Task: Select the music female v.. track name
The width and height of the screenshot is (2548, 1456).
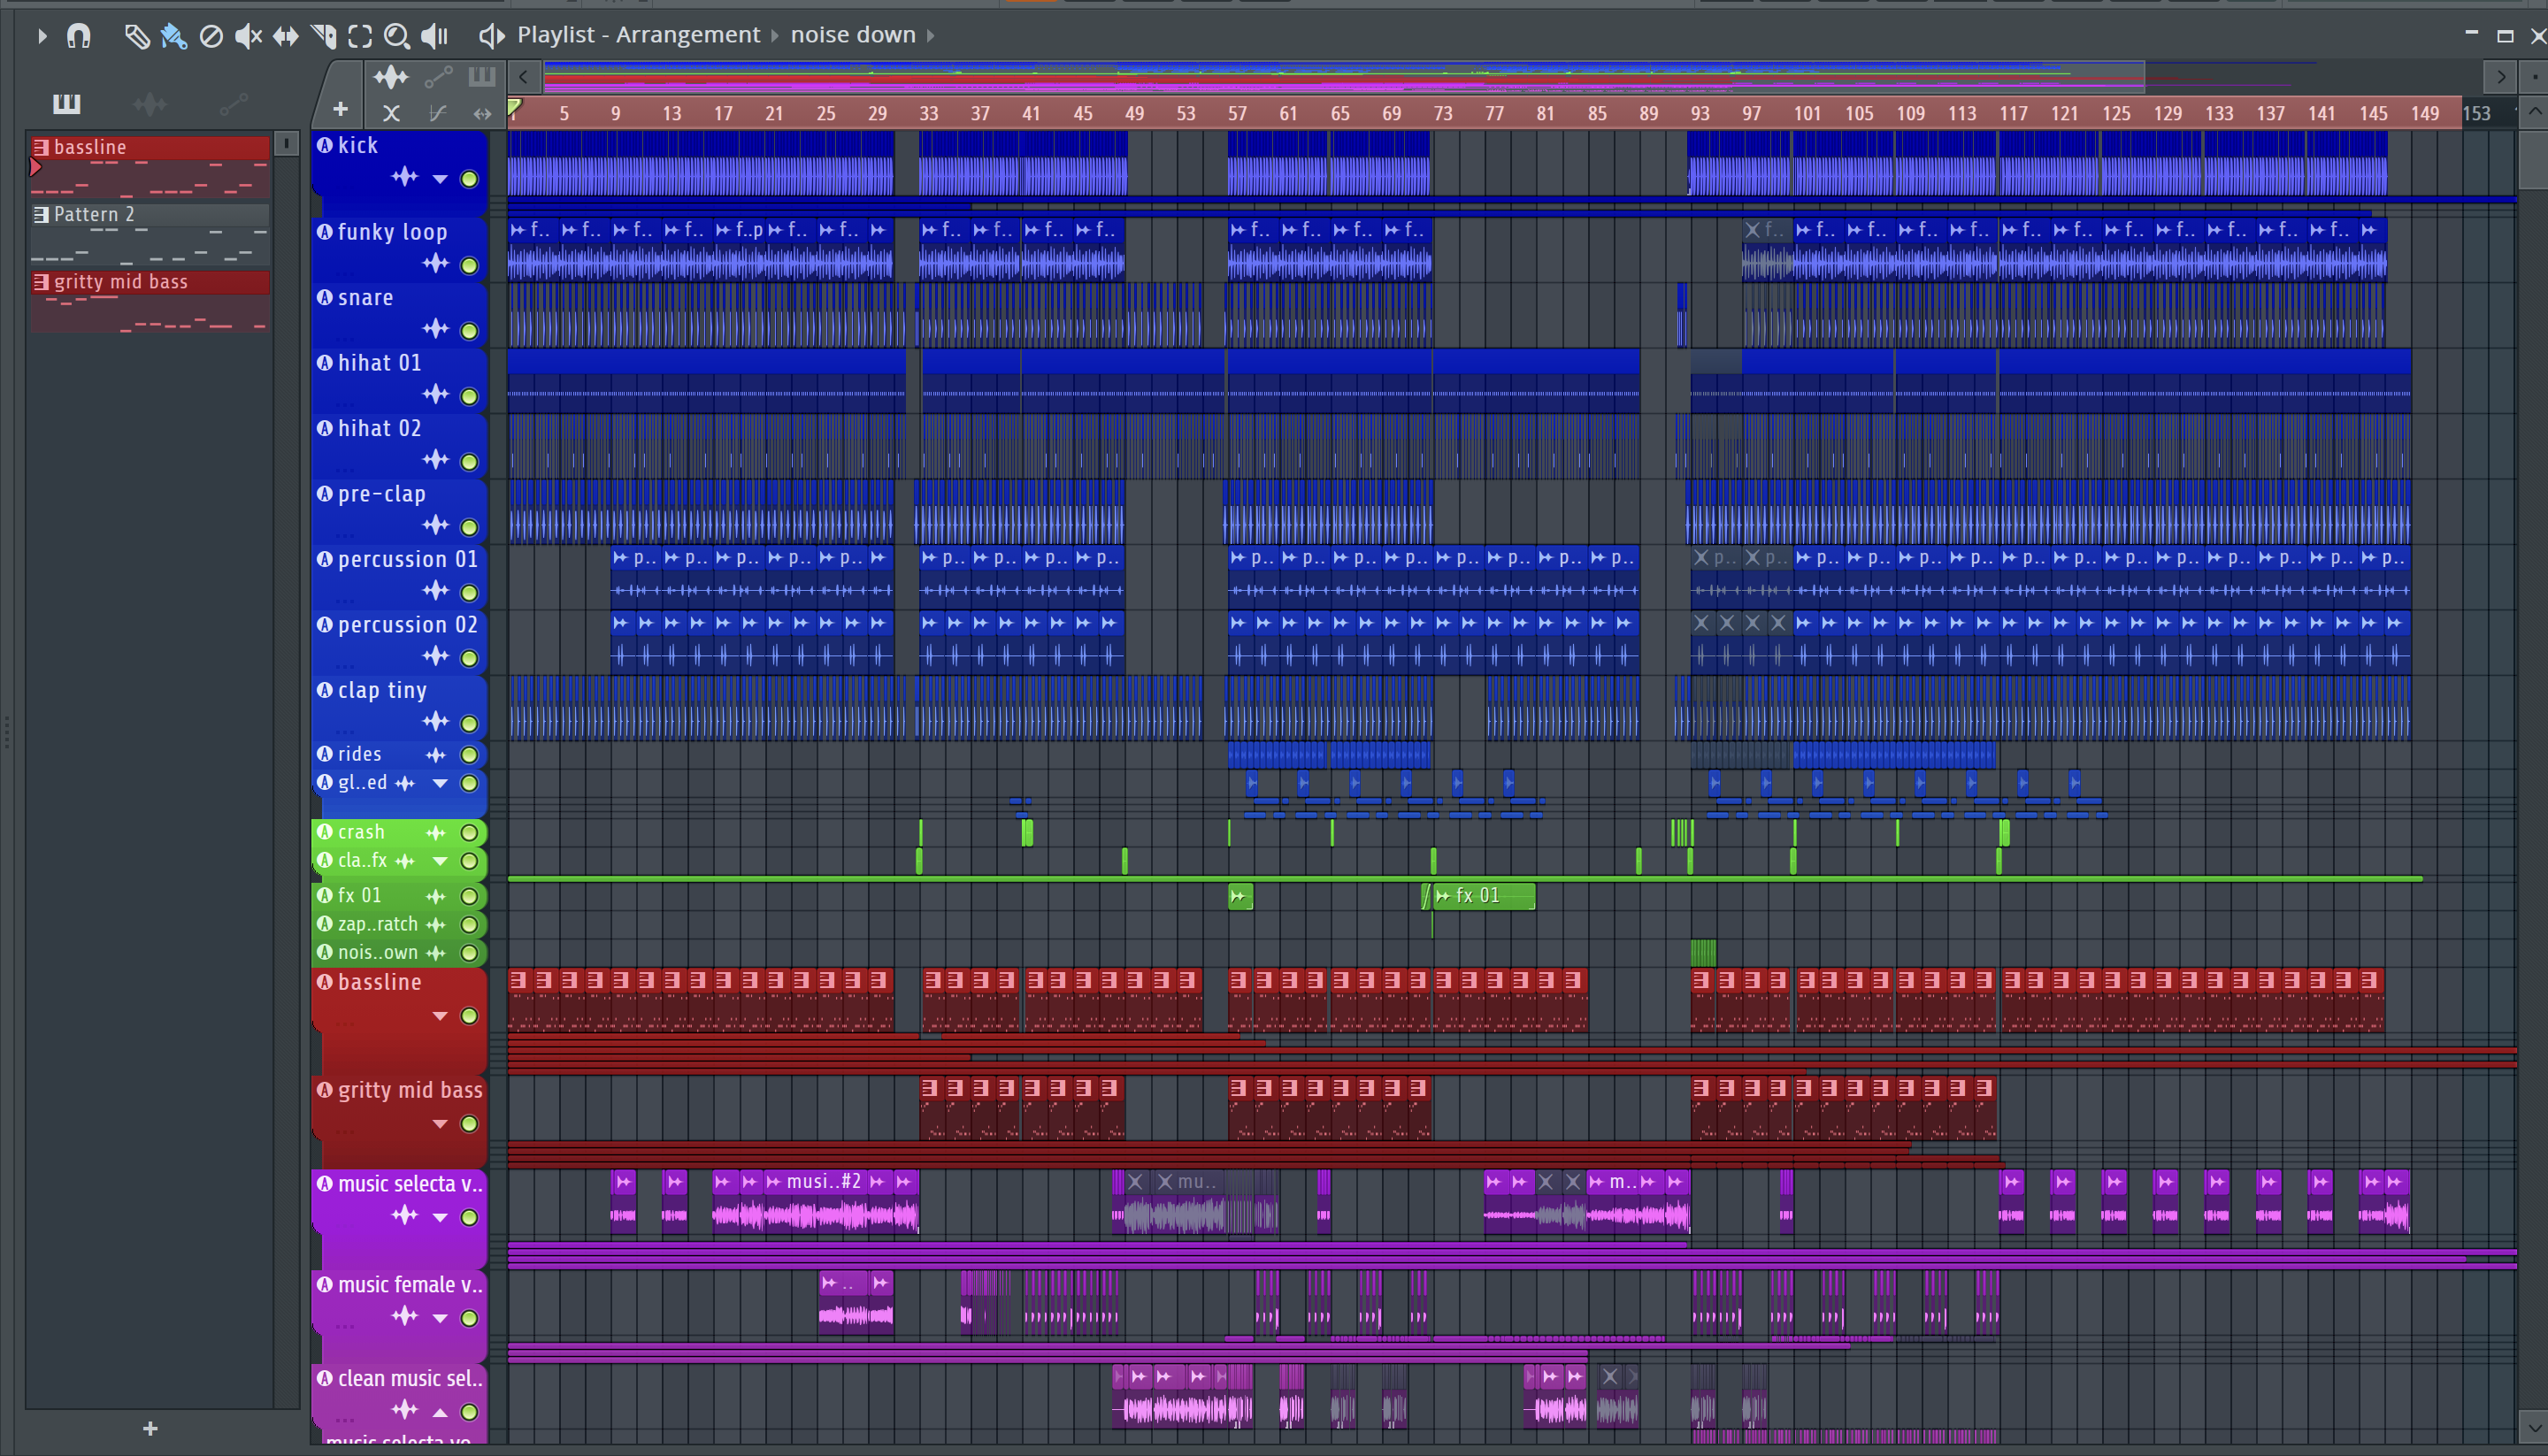Action: point(410,1284)
